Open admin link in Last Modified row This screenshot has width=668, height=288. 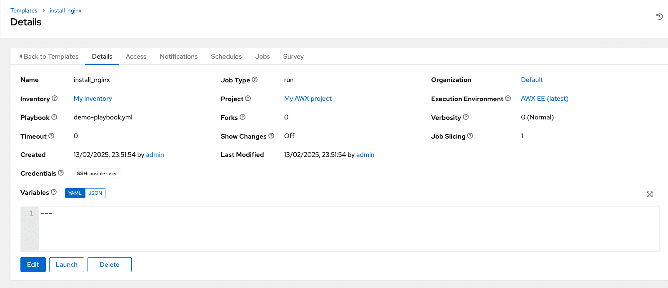[x=365, y=154]
